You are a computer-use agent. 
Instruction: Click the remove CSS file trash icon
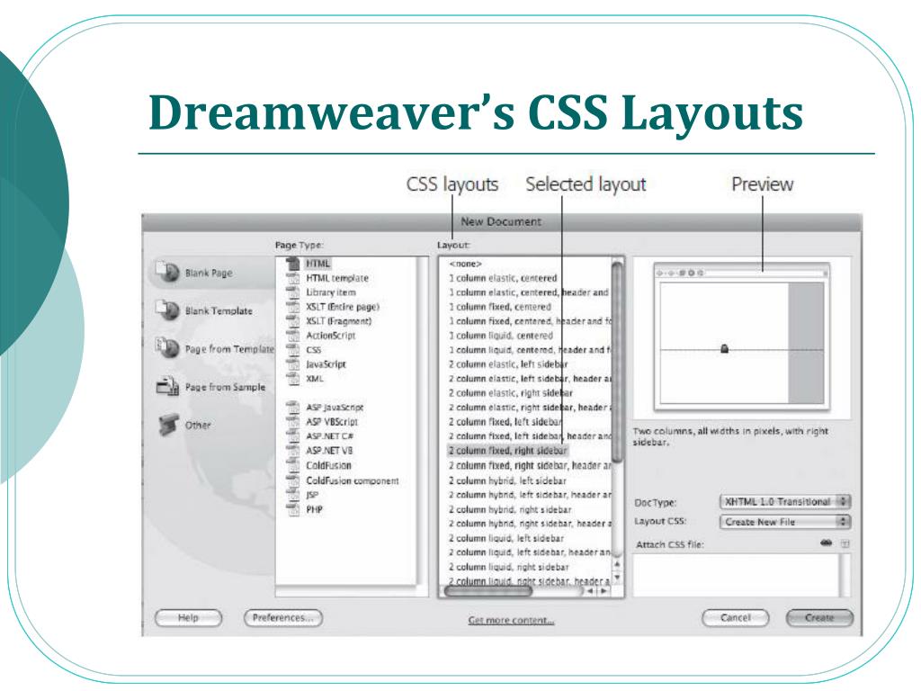point(845,544)
